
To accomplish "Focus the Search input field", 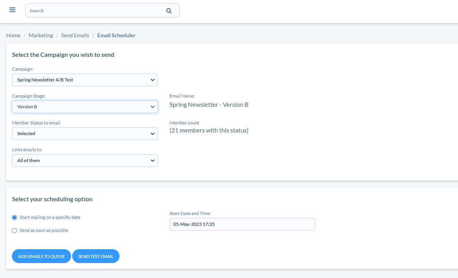I will pyautogui.click(x=102, y=10).
